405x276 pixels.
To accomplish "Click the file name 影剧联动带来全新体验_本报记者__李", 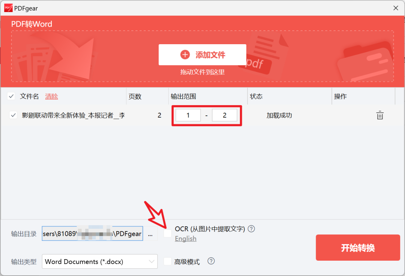I will click(73, 115).
